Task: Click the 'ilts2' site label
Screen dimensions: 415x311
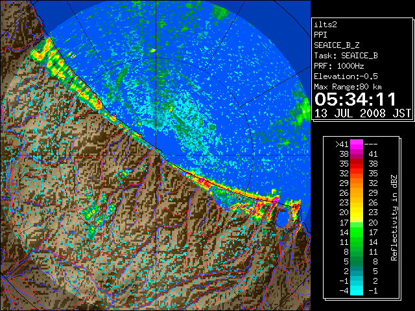Action: [326, 25]
